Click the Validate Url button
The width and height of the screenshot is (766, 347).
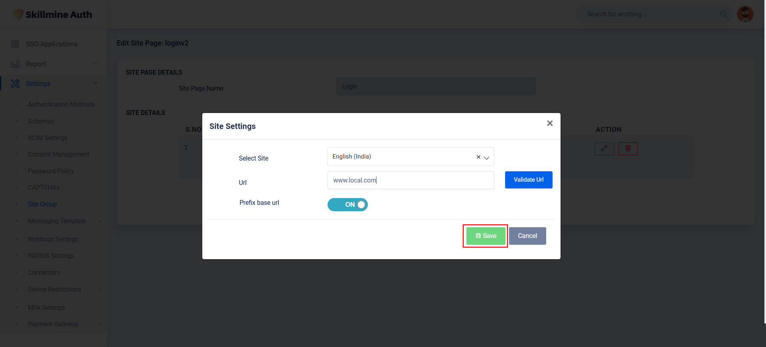pos(528,180)
